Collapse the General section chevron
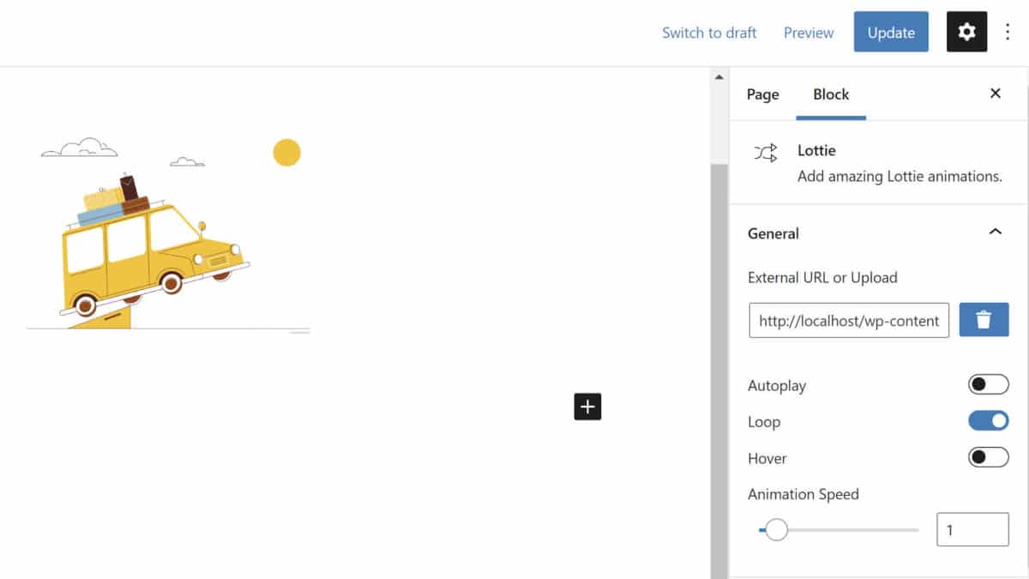This screenshot has width=1029, height=579. [x=995, y=232]
